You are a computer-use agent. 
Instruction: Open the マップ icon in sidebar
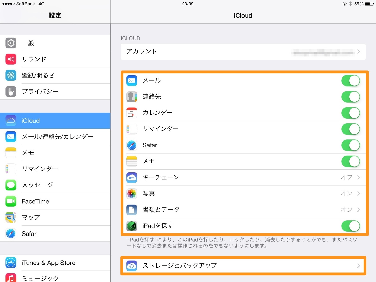pyautogui.click(x=11, y=217)
